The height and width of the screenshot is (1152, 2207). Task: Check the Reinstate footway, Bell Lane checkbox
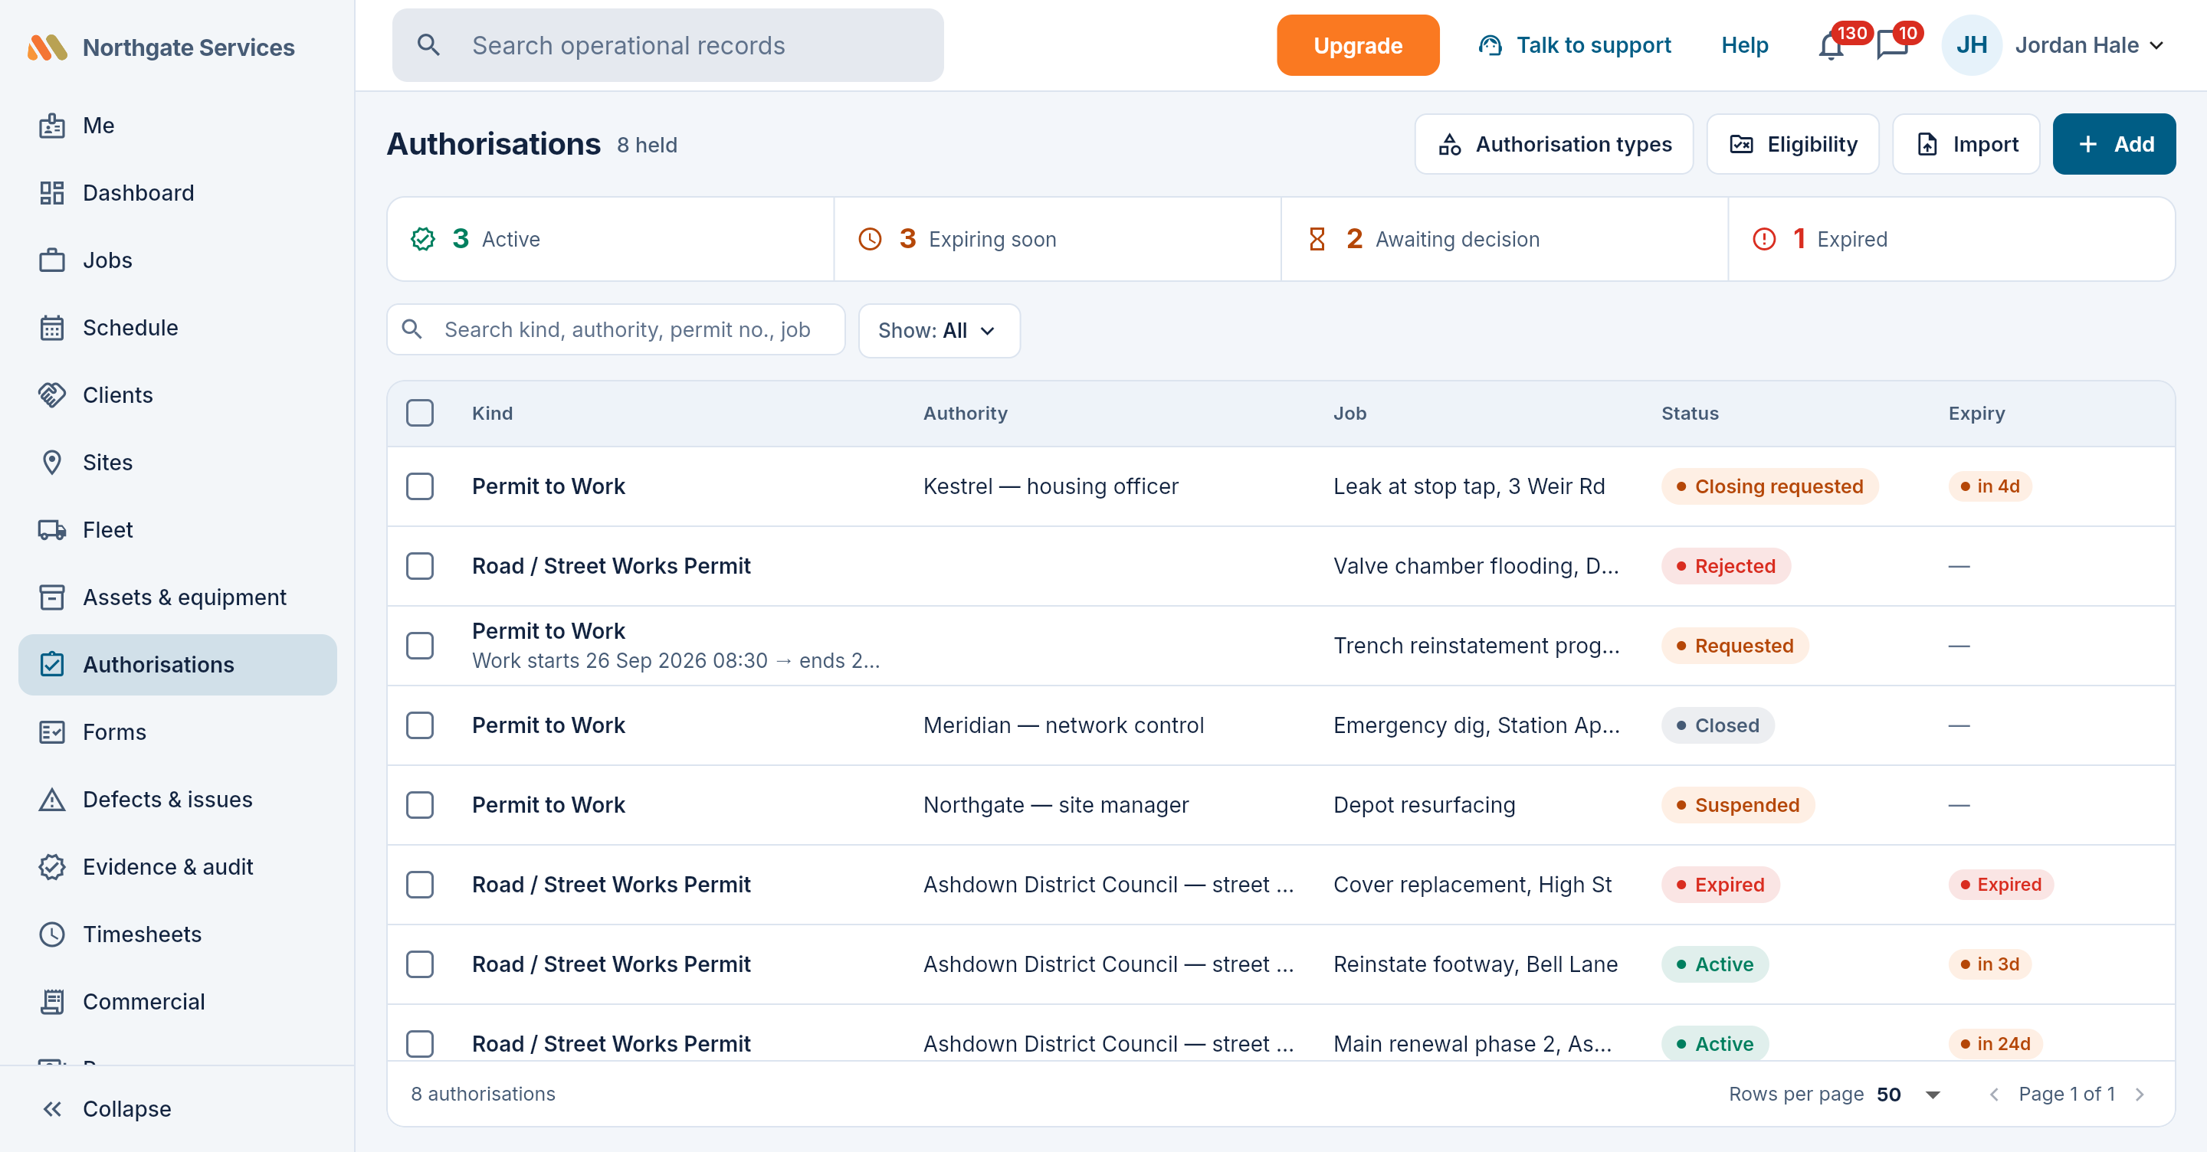(420, 964)
